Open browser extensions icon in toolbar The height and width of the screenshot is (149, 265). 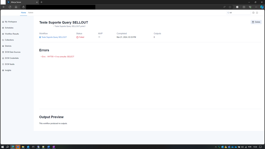click(x=237, y=7)
